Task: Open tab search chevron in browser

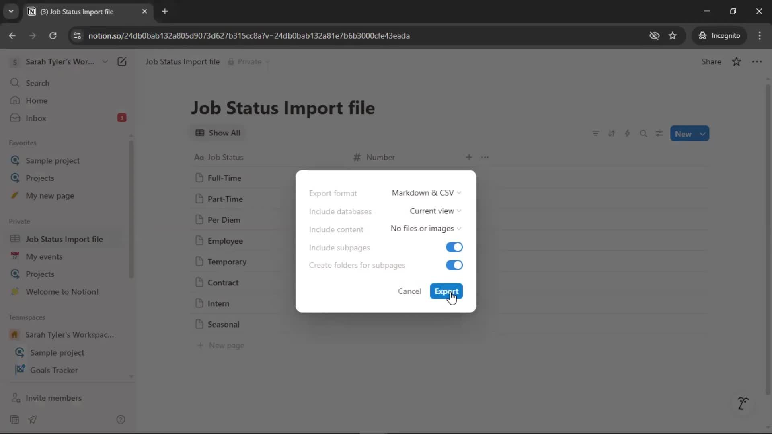Action: (11, 11)
